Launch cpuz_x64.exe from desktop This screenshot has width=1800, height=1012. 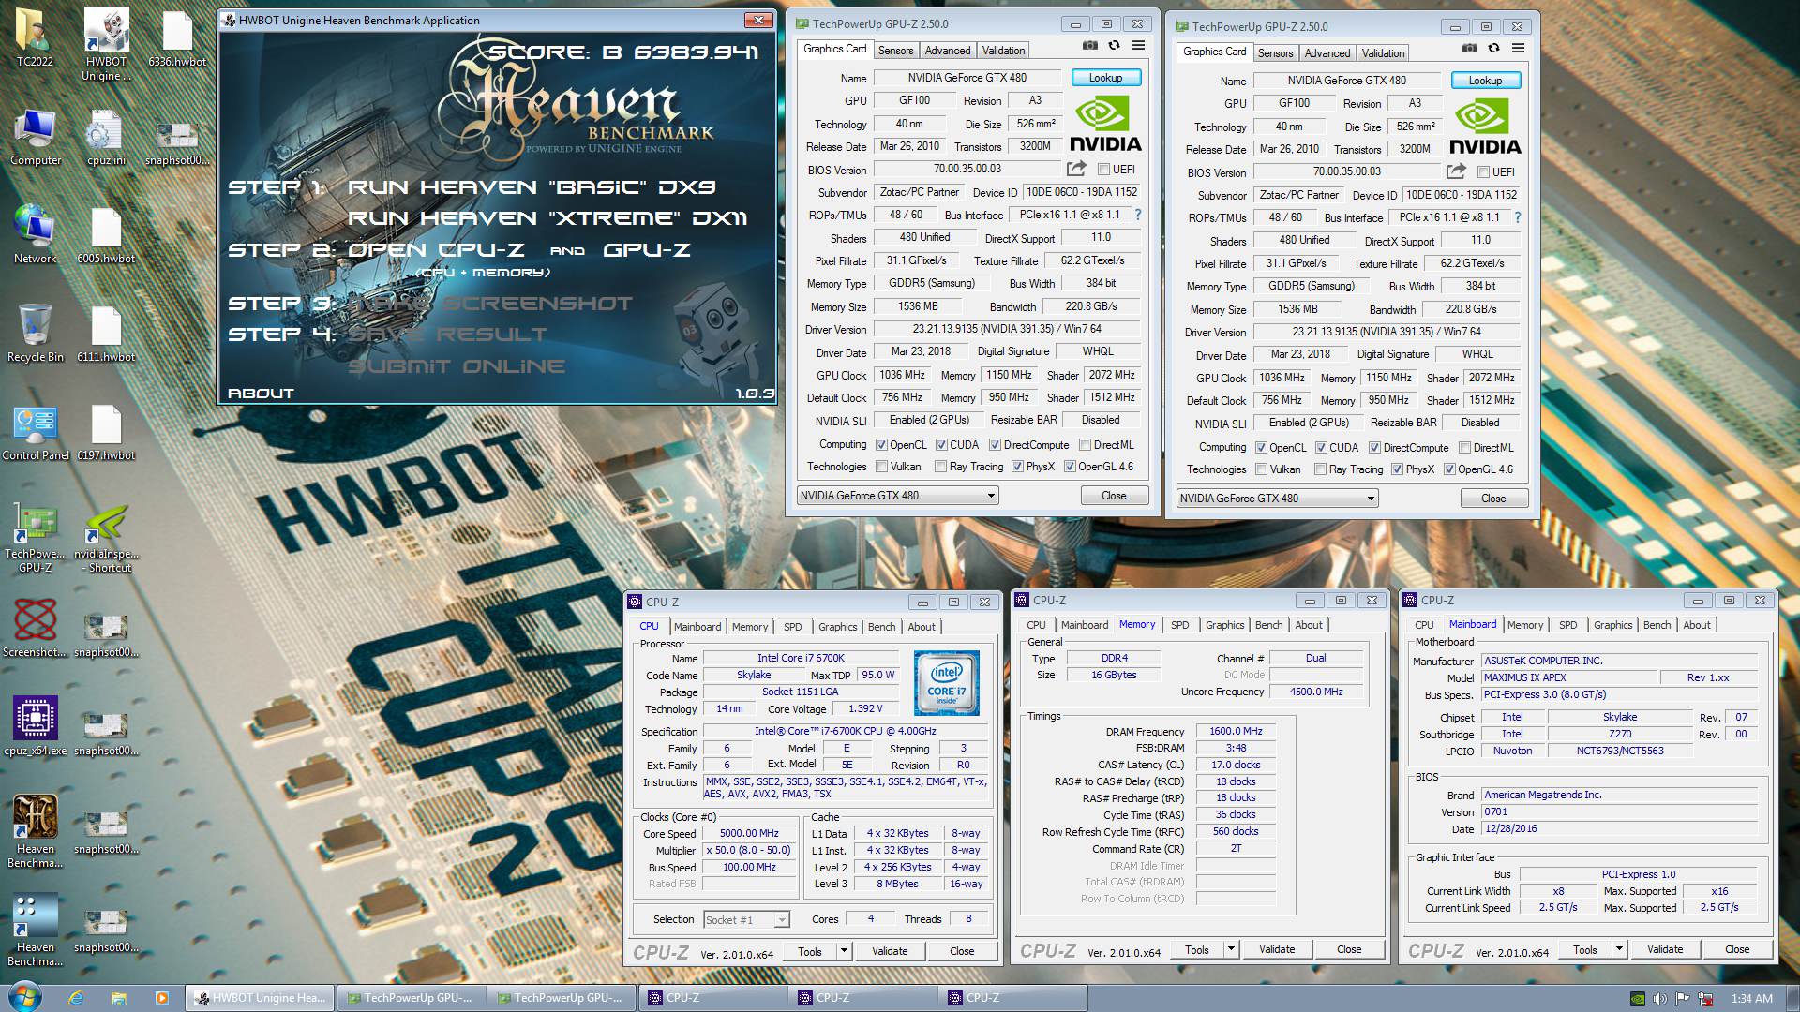35,726
